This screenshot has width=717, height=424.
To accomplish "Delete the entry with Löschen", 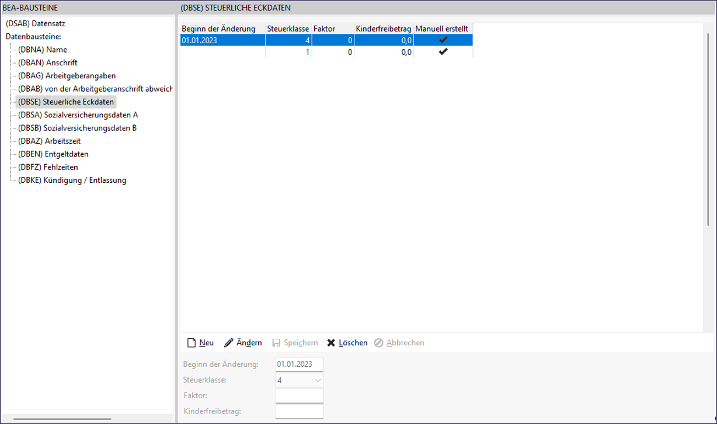I will pyautogui.click(x=347, y=343).
